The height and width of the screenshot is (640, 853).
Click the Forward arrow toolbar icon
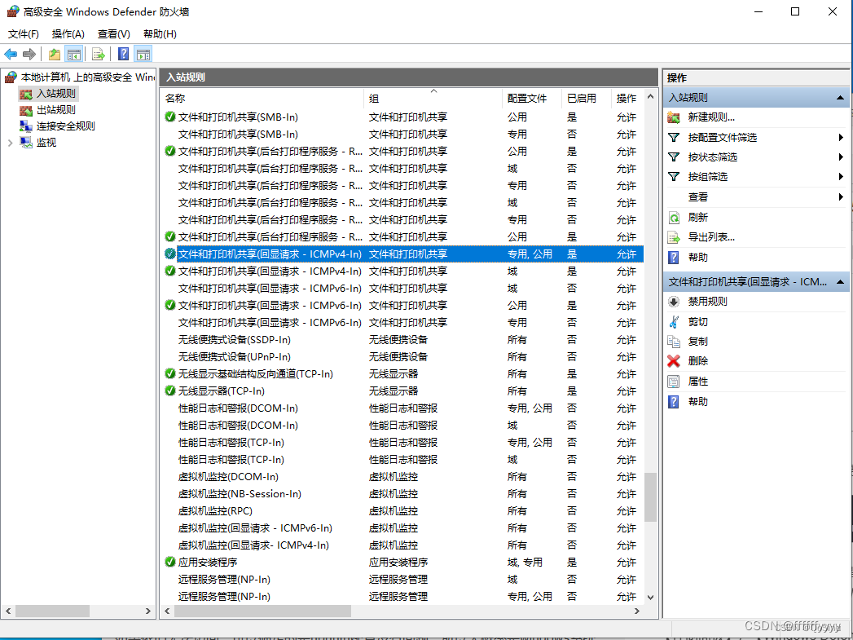tap(29, 54)
